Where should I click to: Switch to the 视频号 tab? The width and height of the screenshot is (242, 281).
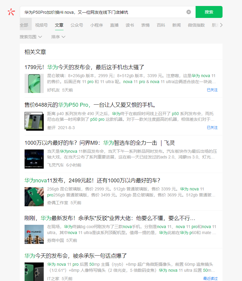tap(41, 25)
